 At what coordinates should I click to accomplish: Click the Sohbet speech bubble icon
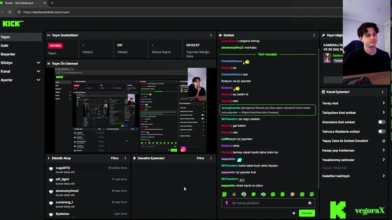[x=220, y=35]
